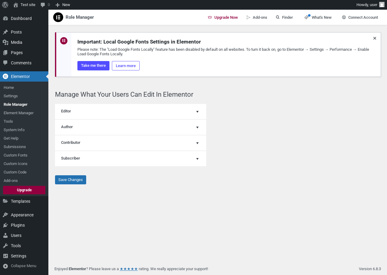Click the Posts pushpin icon
Viewport: 387px width, 275px height.
click(x=5, y=32)
